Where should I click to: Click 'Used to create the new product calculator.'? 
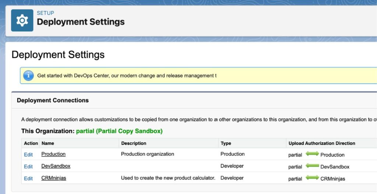[x=168, y=178]
